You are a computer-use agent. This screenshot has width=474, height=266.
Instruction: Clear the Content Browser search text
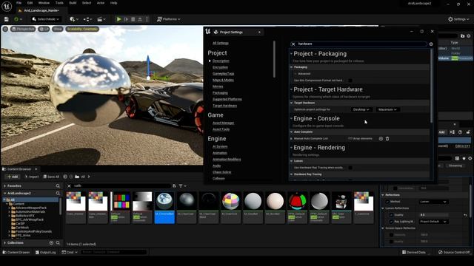(x=69, y=185)
